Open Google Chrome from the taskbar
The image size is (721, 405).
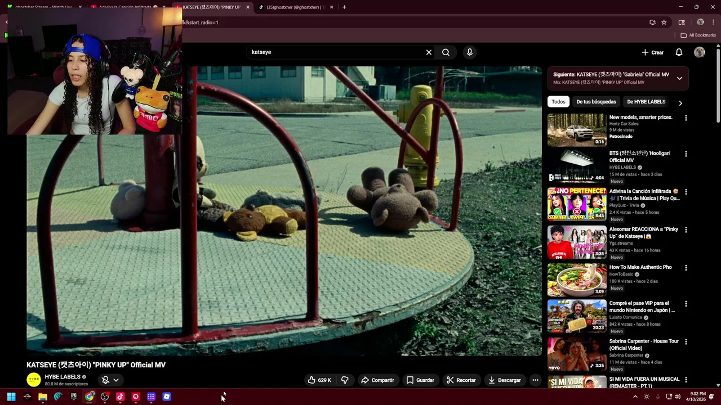89,397
